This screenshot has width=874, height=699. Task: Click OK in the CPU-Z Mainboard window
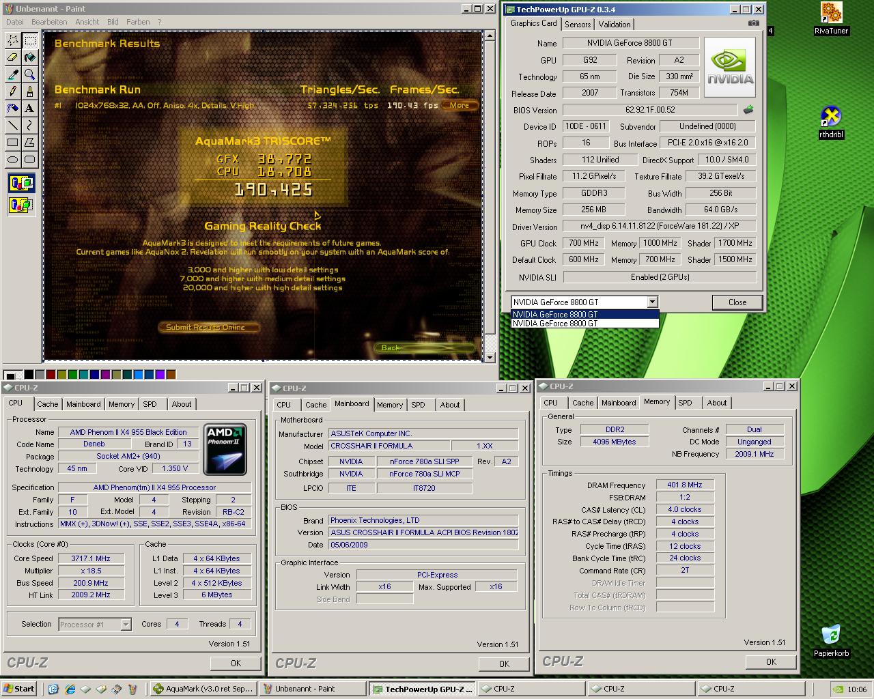(504, 664)
